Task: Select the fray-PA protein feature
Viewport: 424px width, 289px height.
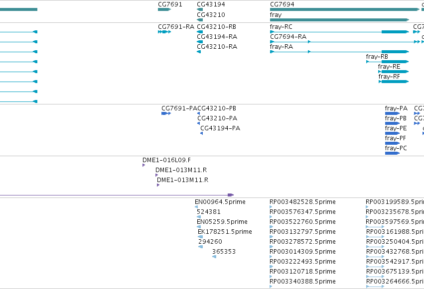Action: tap(392, 113)
